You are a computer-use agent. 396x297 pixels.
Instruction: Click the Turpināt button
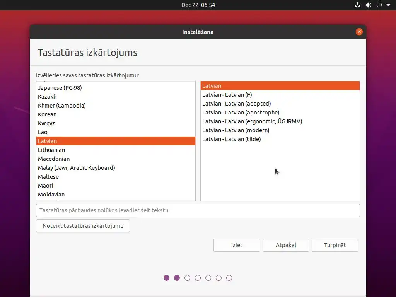[x=335, y=245]
